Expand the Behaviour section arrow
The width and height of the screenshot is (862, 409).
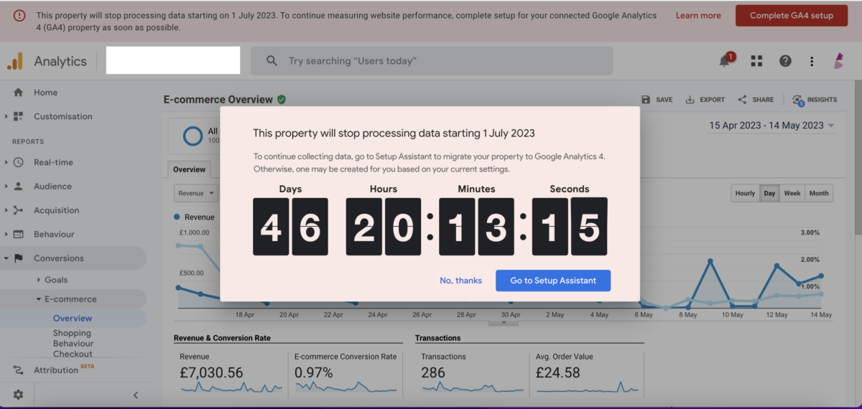[6, 235]
